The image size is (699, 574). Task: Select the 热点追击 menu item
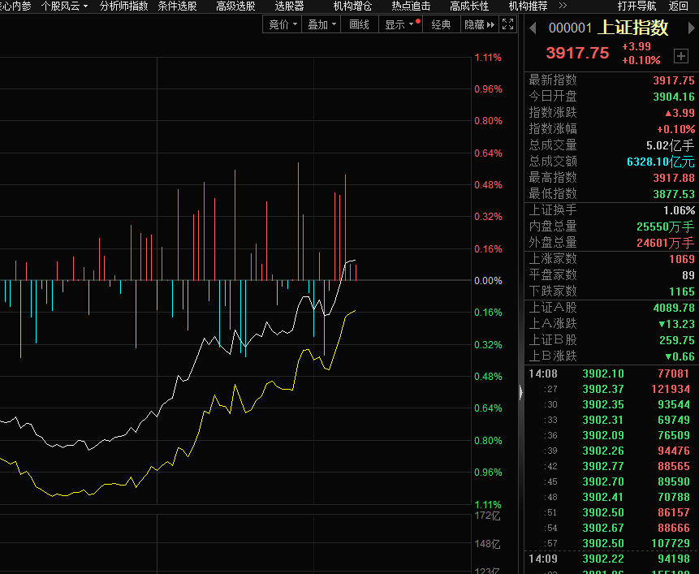pos(411,6)
